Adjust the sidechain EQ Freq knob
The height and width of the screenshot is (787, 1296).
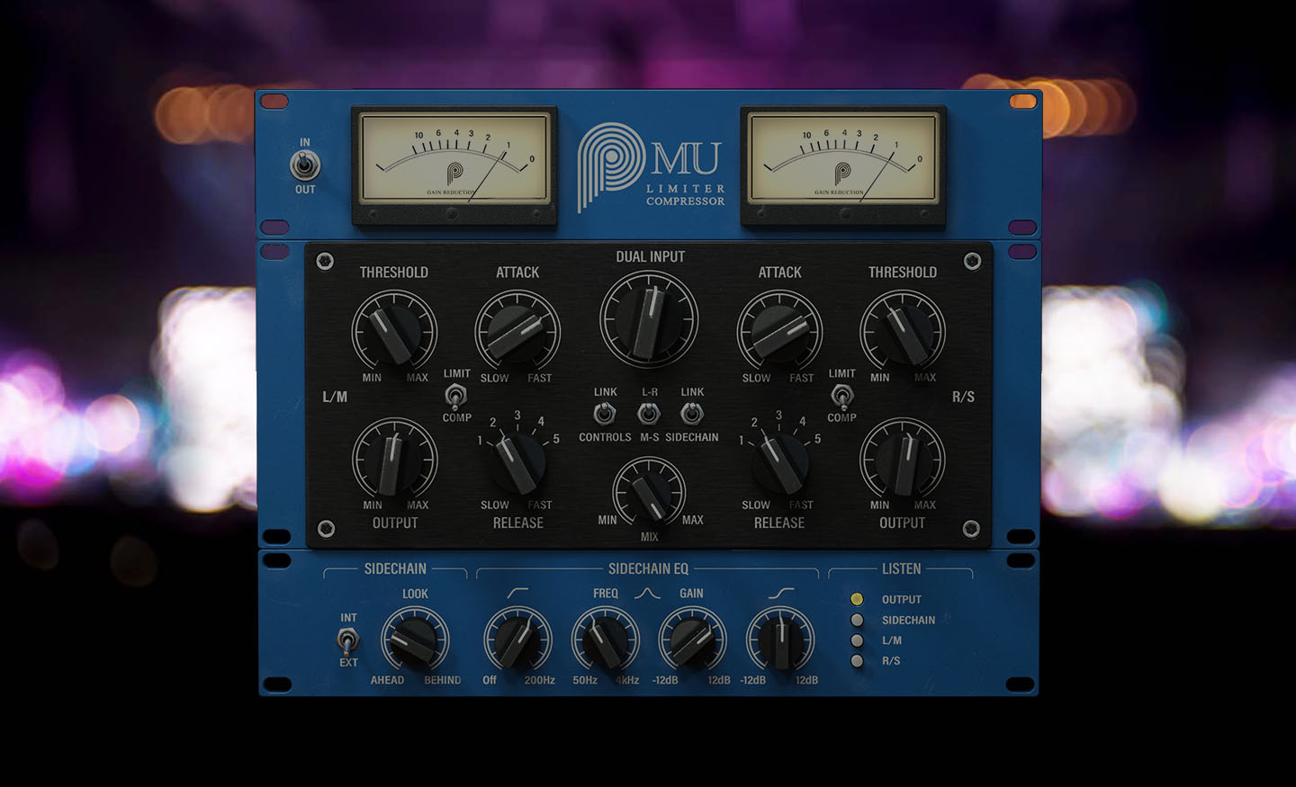606,639
